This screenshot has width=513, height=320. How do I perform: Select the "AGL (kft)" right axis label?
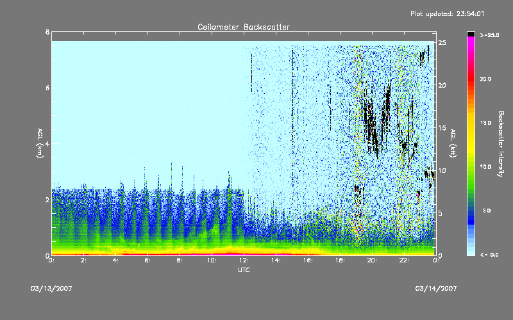point(453,143)
